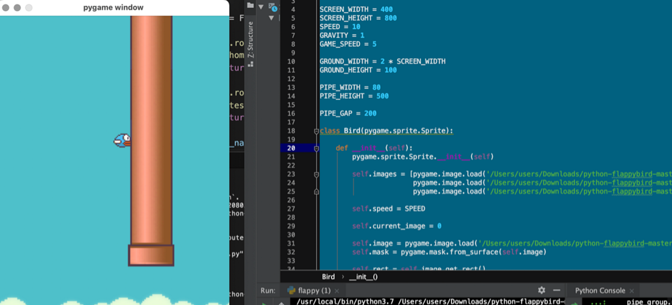The height and width of the screenshot is (305, 672).
Task: Switch to the Python Console tab
Action: coord(604,290)
